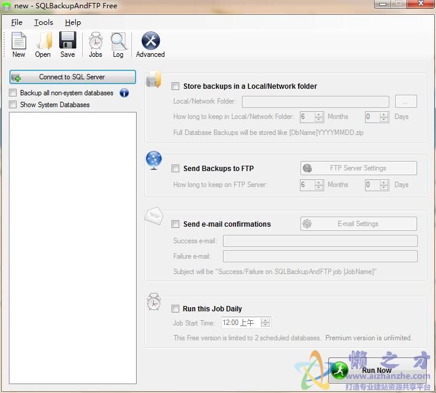Viewport: 436px width, 393px height.
Task: Decrease Local folder Months value
Action: coord(319,120)
